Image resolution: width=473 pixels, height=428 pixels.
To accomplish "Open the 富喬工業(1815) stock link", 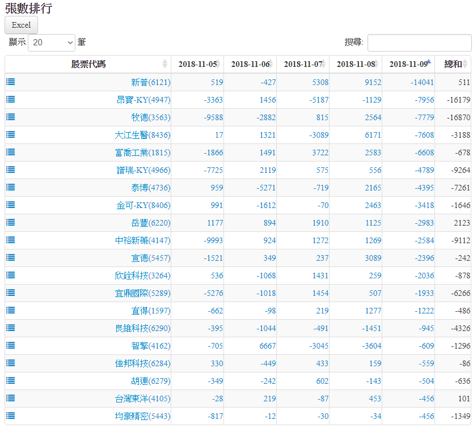I will 142,152.
